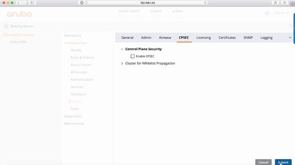Open the Logging tab
295x165 pixels.
click(266, 38)
